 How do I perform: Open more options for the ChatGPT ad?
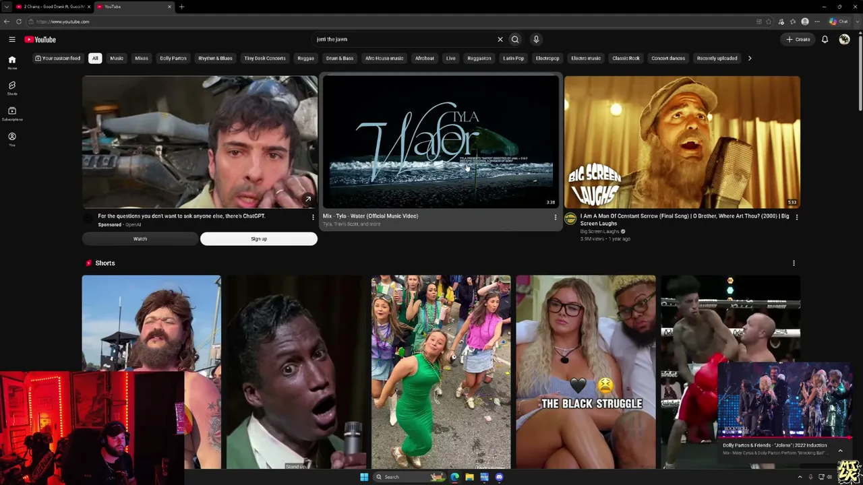[313, 218]
